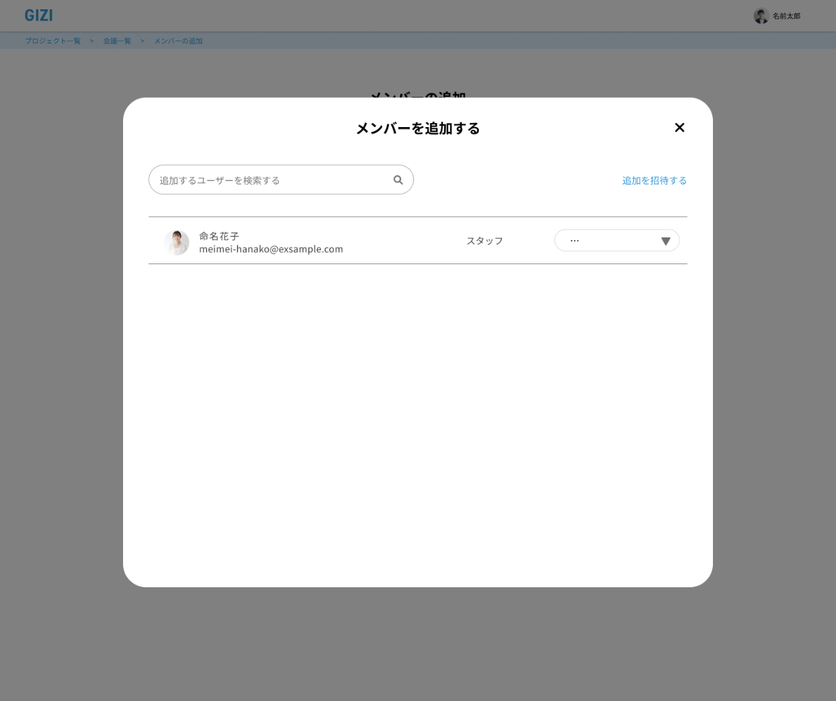Click the triangle arrow of the role dropdown
The width and height of the screenshot is (836, 701).
click(x=665, y=241)
